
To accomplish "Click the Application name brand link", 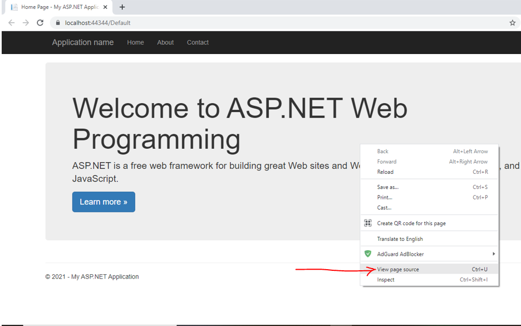I will tap(83, 42).
